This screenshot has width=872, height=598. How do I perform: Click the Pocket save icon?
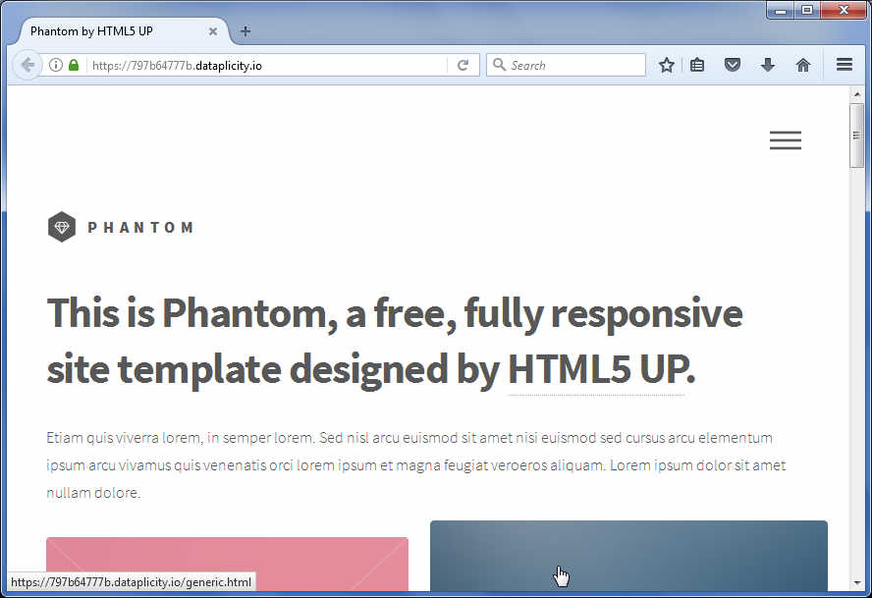click(732, 66)
